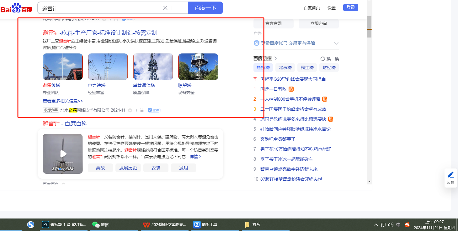Image resolution: width=458 pixels, height=231 pixels.
Task: Open the 避雷针-玖森-生产厂家 ad title link
Action: [x=100, y=33]
